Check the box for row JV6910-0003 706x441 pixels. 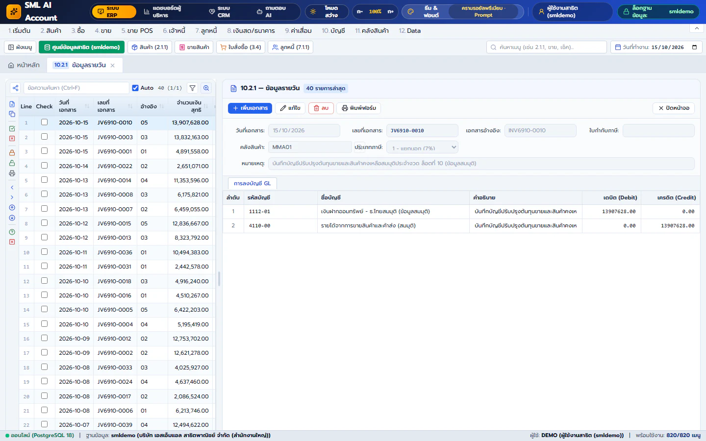point(44,137)
